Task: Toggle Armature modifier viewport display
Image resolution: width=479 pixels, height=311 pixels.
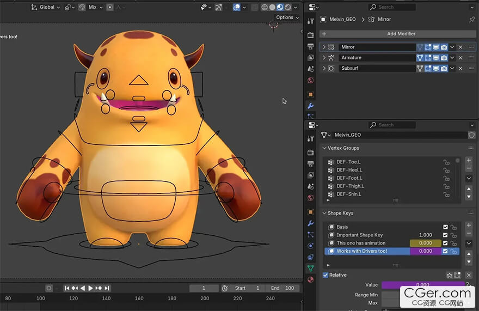Action: [x=436, y=58]
